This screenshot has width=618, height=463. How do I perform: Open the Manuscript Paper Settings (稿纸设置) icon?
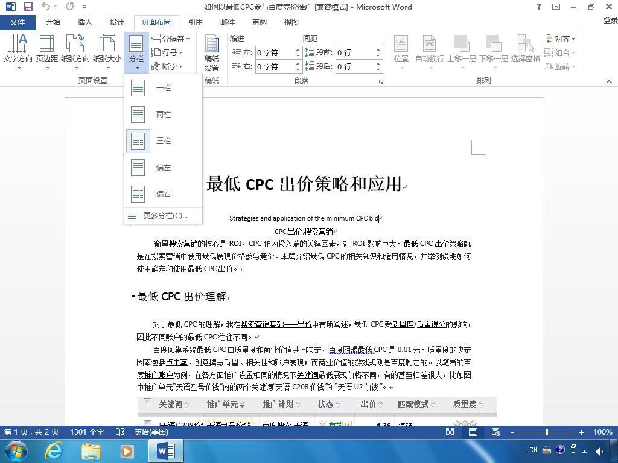click(212, 53)
